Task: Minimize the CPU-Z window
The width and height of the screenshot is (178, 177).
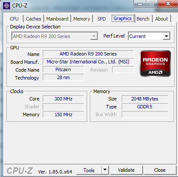Action: coord(140,4)
